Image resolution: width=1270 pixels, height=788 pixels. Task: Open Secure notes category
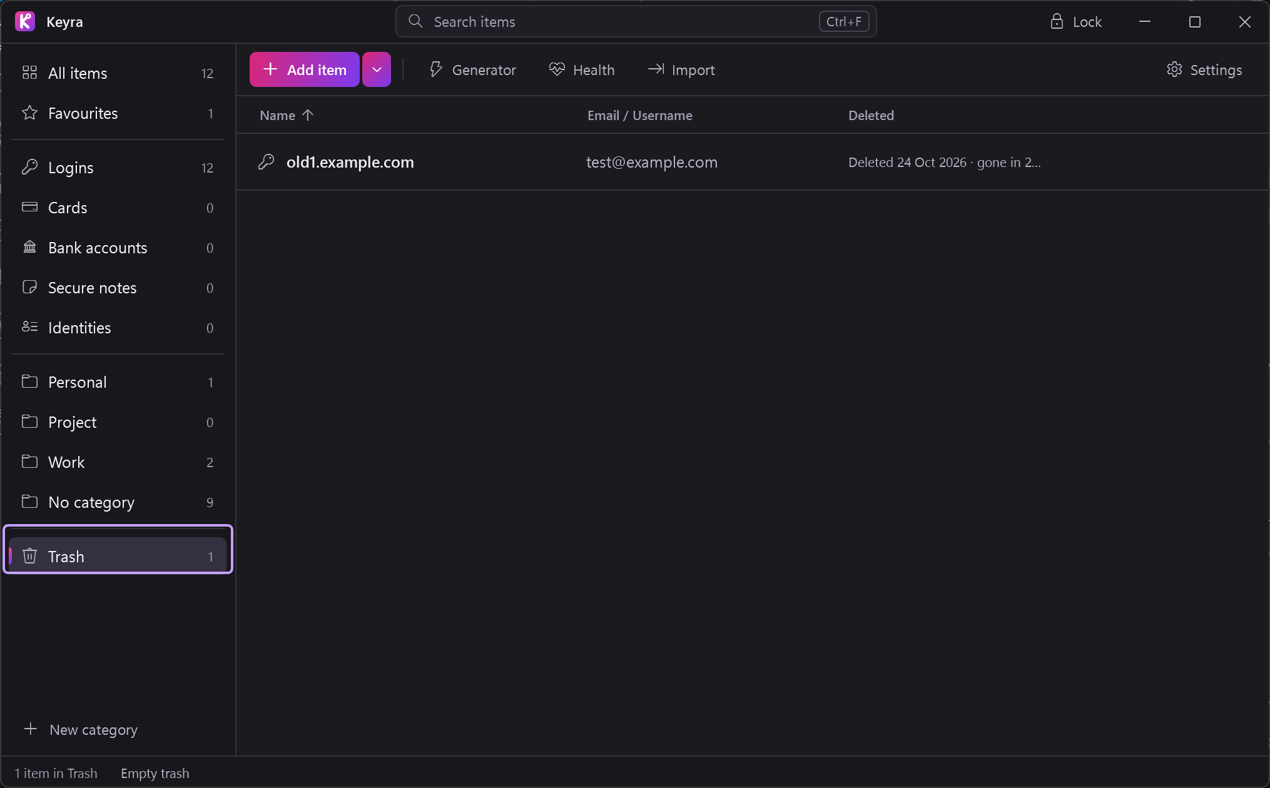118,288
